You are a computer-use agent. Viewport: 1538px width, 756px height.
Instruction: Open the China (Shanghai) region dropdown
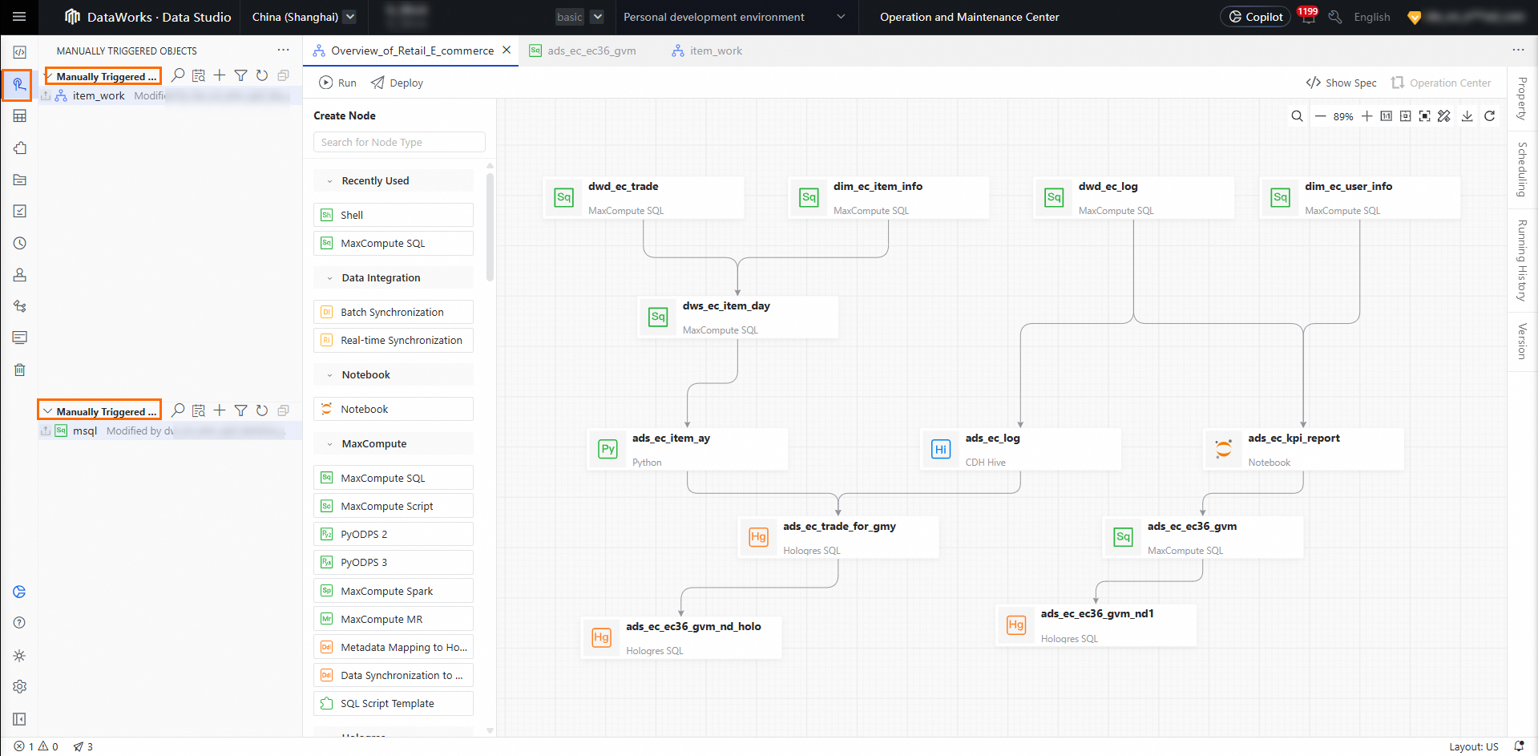pos(304,17)
